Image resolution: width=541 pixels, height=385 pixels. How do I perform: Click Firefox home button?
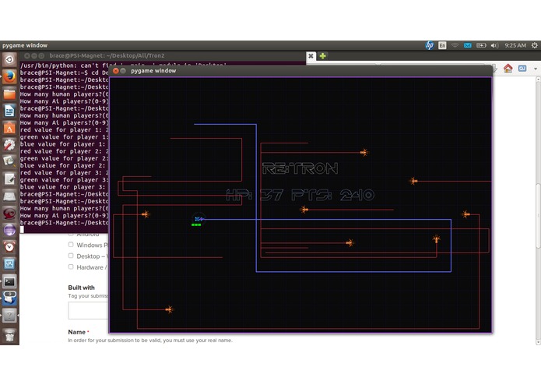(508, 69)
